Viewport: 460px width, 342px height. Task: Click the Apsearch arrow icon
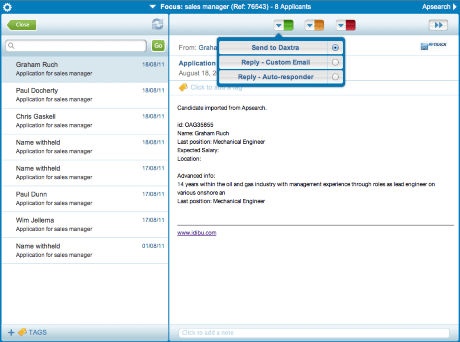click(x=455, y=6)
